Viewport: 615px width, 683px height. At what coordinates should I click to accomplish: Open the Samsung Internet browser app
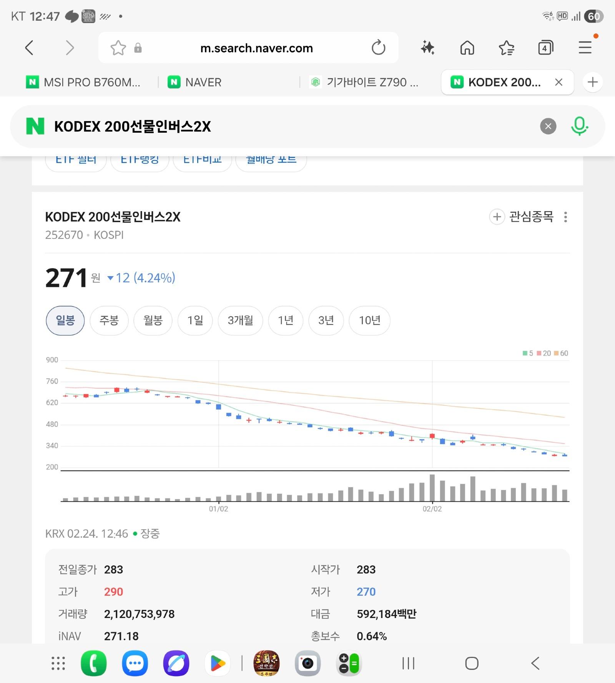[x=176, y=663]
